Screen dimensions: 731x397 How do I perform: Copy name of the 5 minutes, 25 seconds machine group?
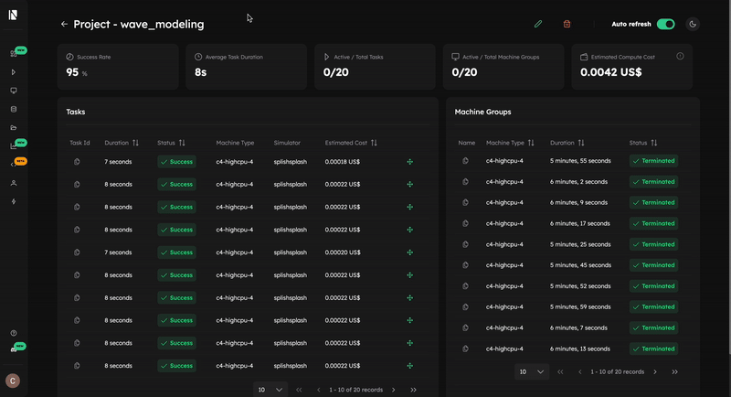465,244
